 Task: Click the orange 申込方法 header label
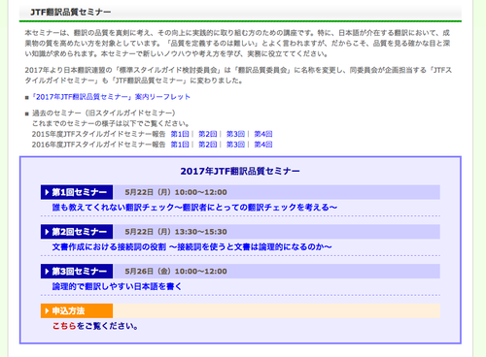77,310
